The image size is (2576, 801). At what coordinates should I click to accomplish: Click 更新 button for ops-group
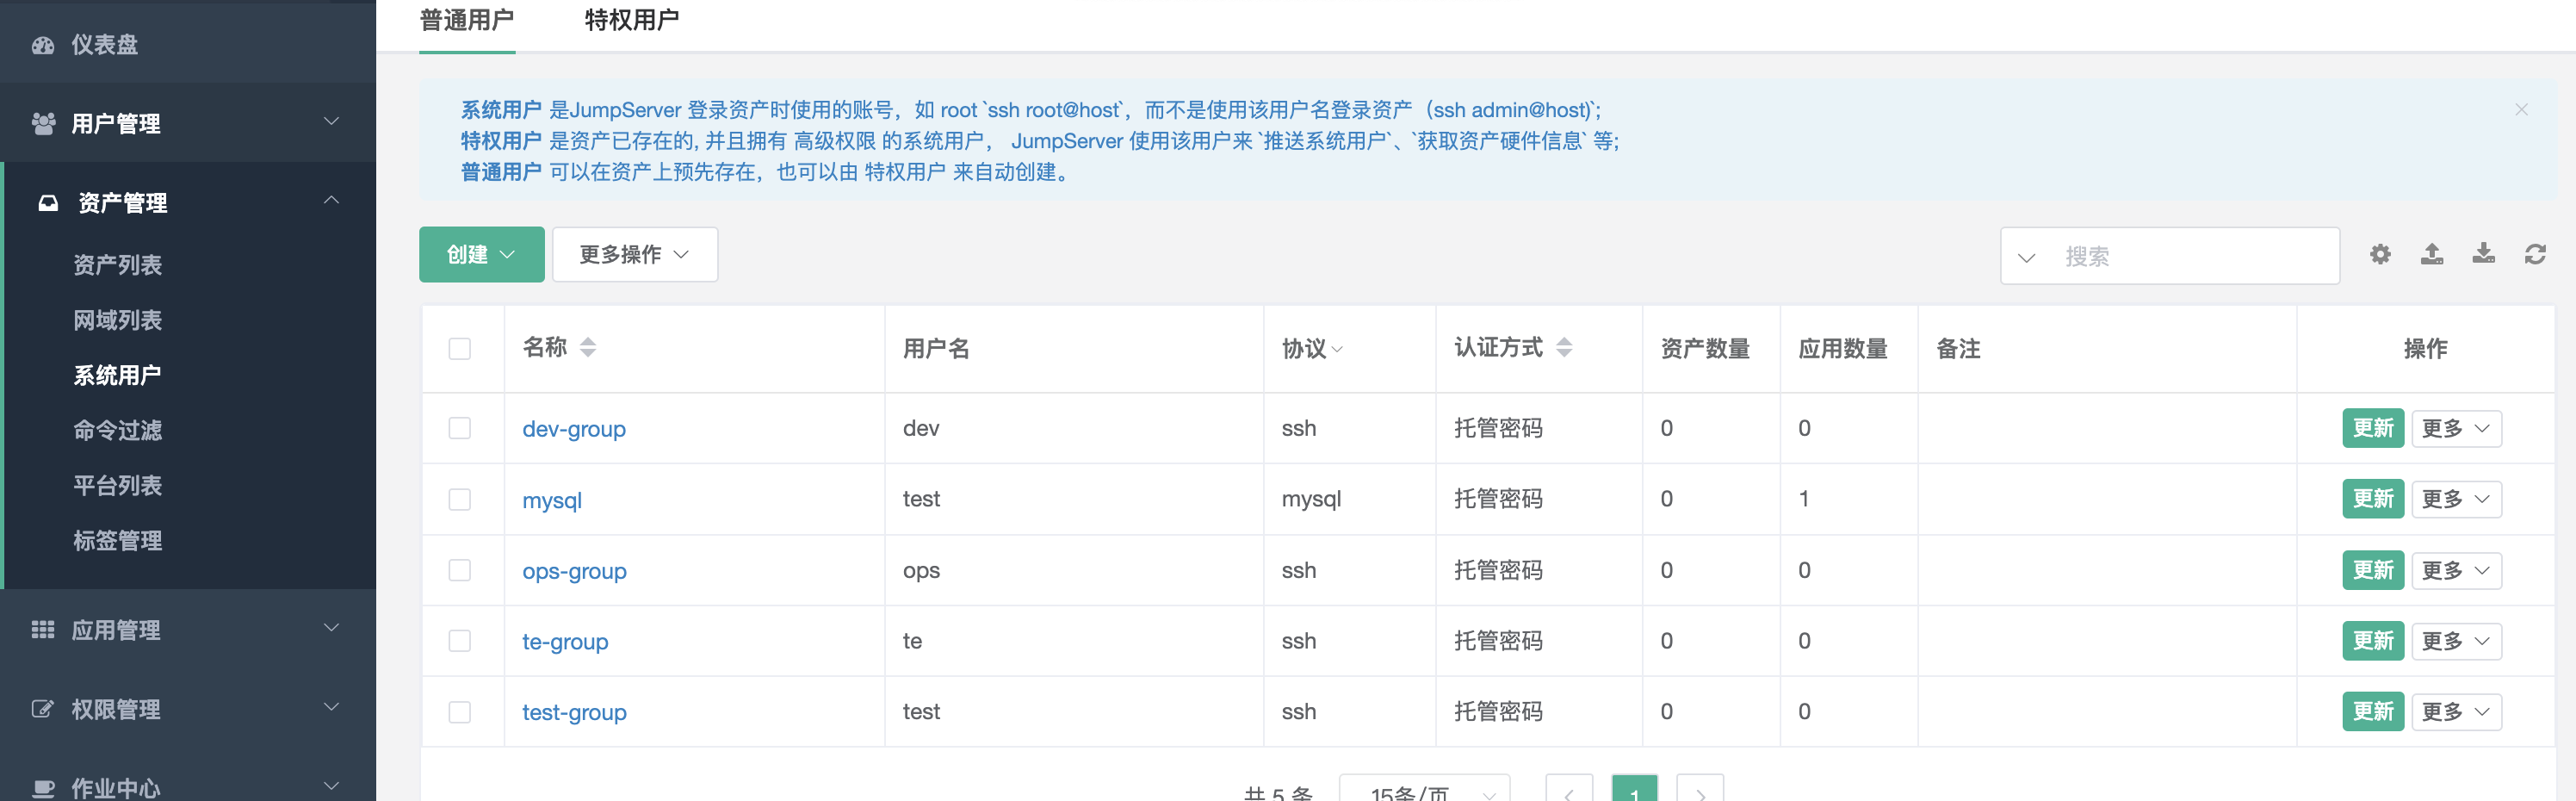(x=2373, y=570)
